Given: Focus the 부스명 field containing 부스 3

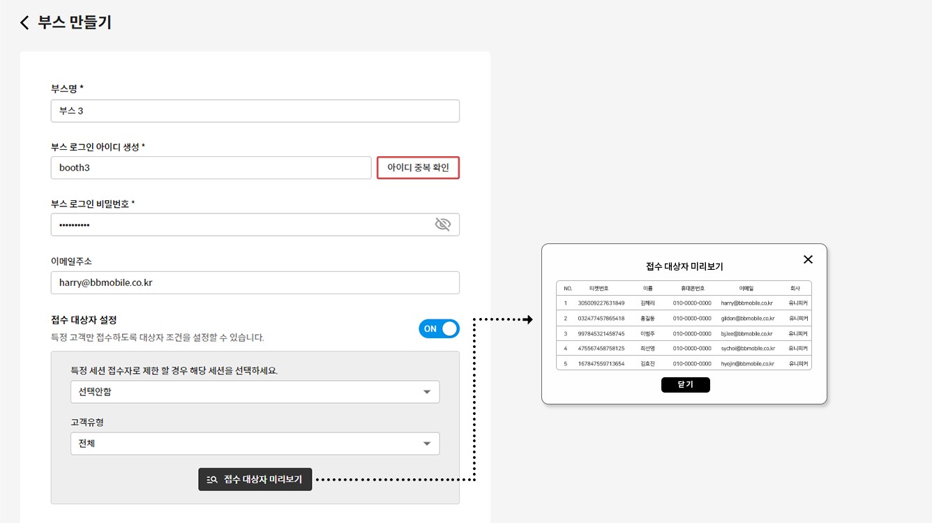Looking at the screenshot, I should pyautogui.click(x=255, y=111).
